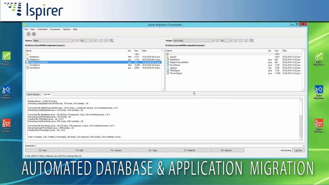Open the source panel search magnifier icon

(x=112, y=41)
